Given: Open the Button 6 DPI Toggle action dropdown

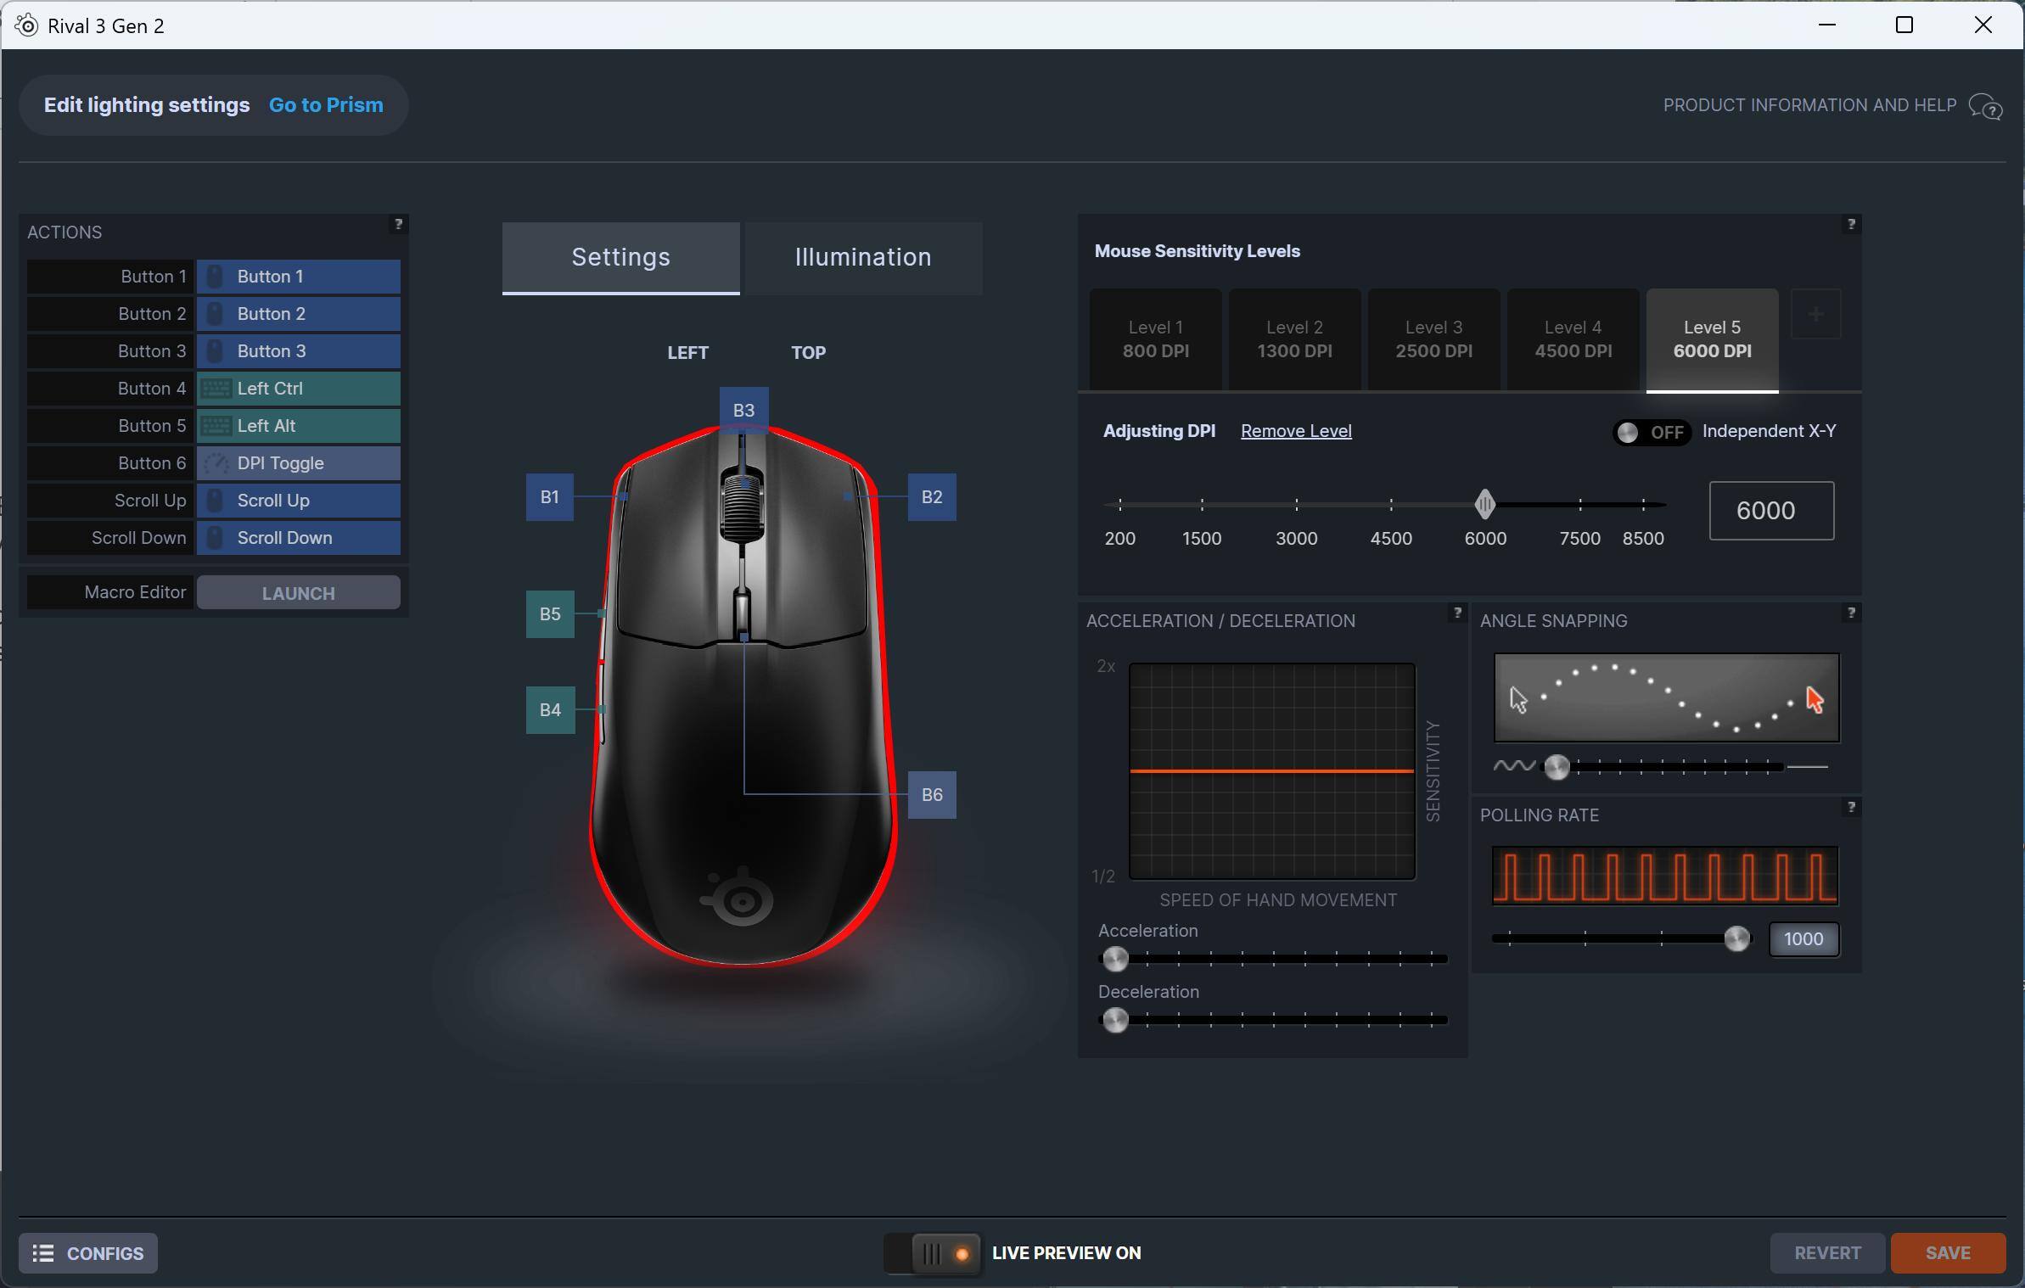Looking at the screenshot, I should (298, 463).
